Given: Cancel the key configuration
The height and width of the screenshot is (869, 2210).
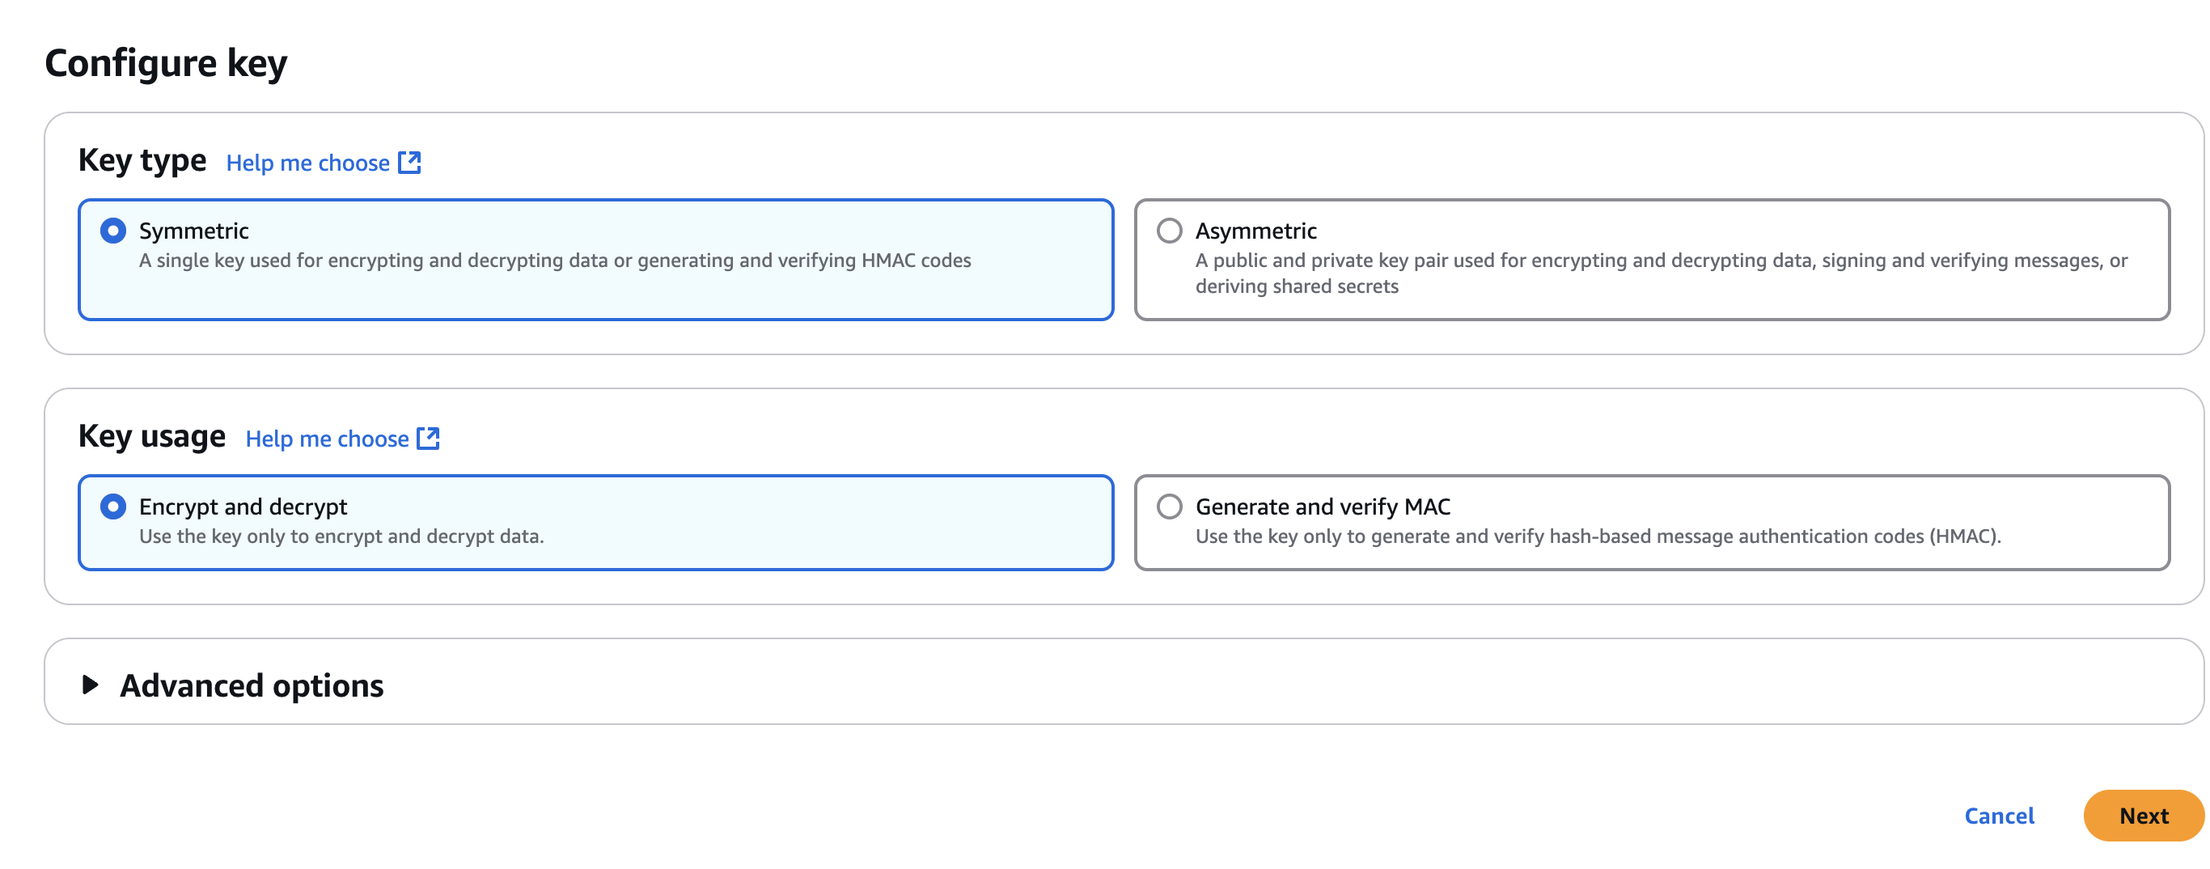Looking at the screenshot, I should point(1998,816).
